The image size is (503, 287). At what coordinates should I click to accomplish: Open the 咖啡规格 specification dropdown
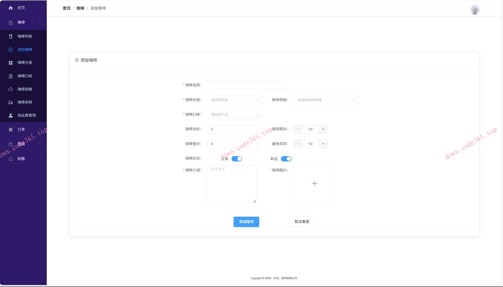click(325, 100)
